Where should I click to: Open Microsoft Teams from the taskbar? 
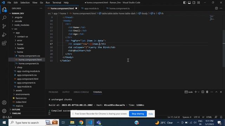(x=99, y=122)
